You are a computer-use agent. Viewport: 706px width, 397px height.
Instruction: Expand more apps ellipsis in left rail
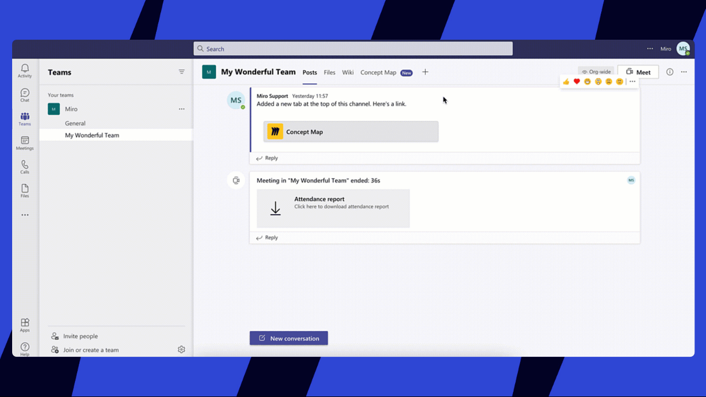click(25, 215)
